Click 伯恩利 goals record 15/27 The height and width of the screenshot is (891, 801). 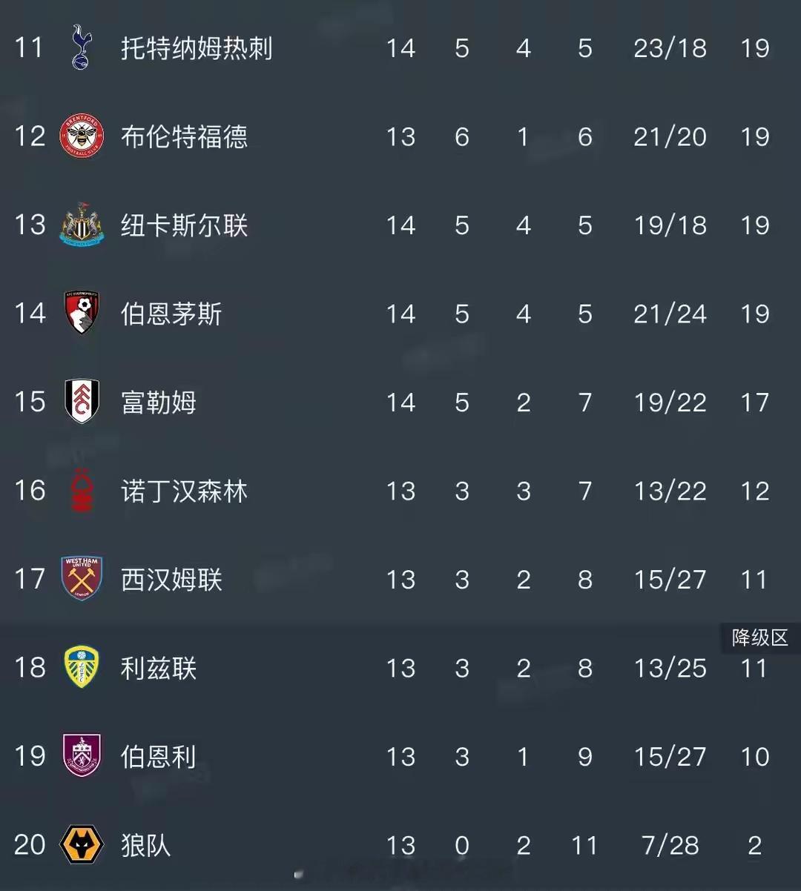[x=670, y=756]
